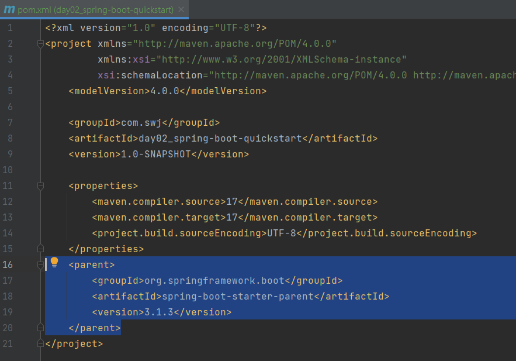Collapse the properties block fold on line 11

pyautogui.click(x=40, y=186)
